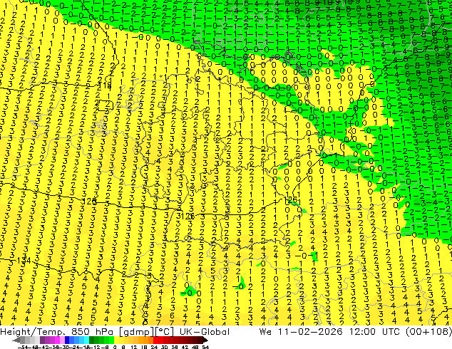This screenshot has height=349, width=452.
Task: Click the '(00+108)' forecast hour label
Action: [x=428, y=332]
